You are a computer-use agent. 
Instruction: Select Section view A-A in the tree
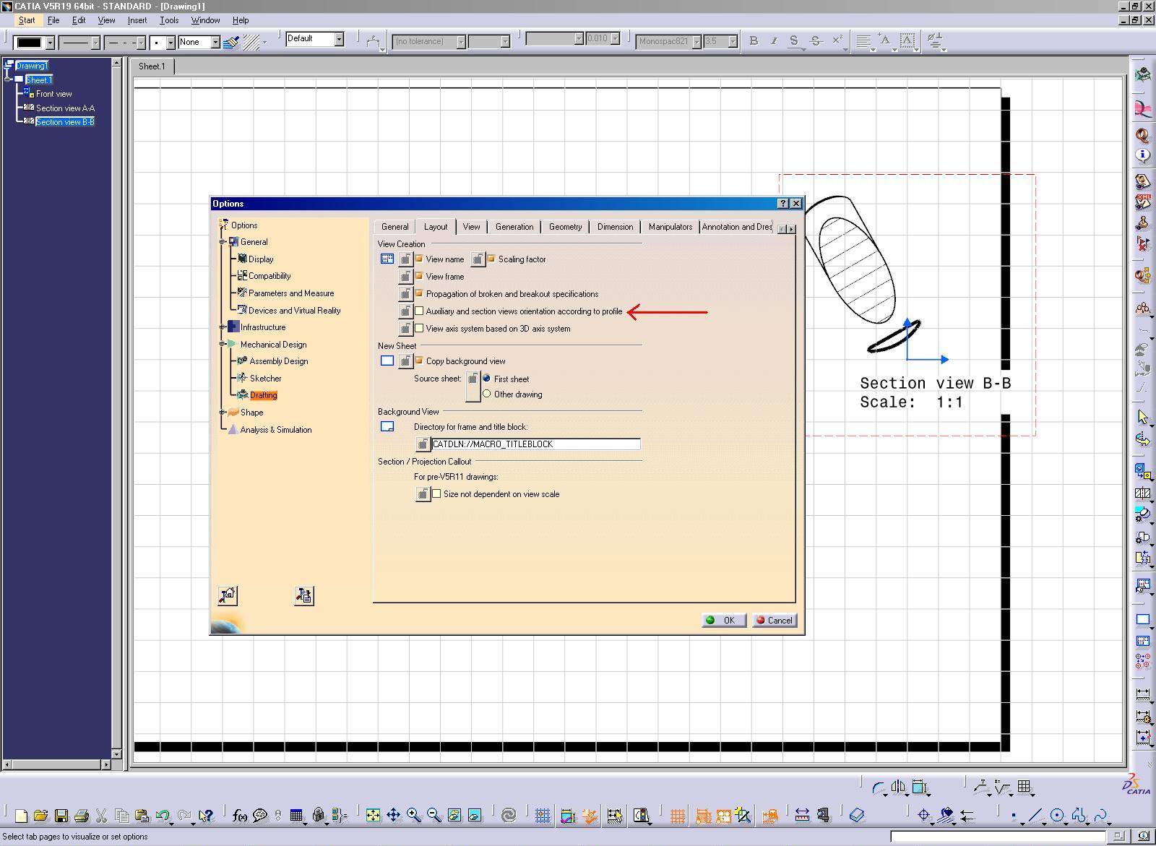[65, 108]
